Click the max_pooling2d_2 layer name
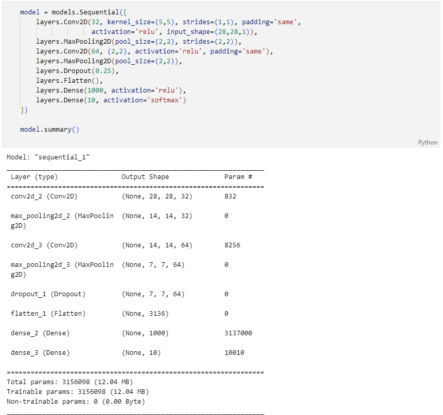 [62, 221]
